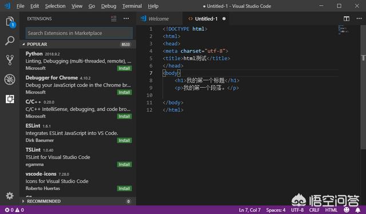This screenshot has width=366, height=214.
Task: Install Debugger for Chrome extension
Action: tap(124, 92)
